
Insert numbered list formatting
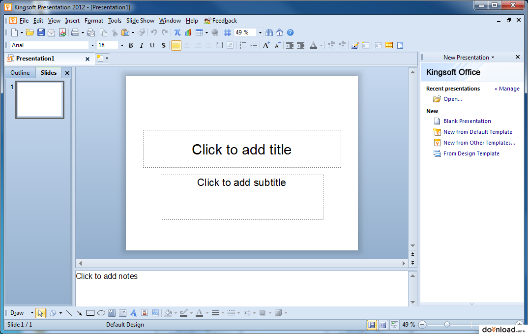click(243, 45)
